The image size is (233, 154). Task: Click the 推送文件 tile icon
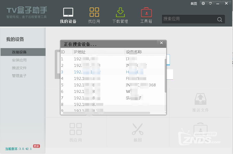pyautogui.click(x=200, y=99)
